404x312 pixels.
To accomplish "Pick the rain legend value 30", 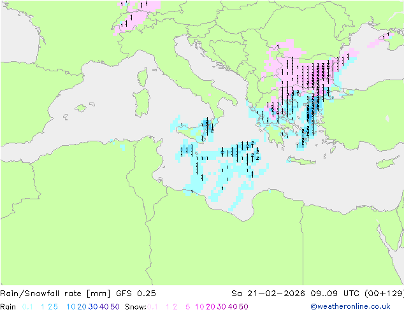I will point(93,307).
